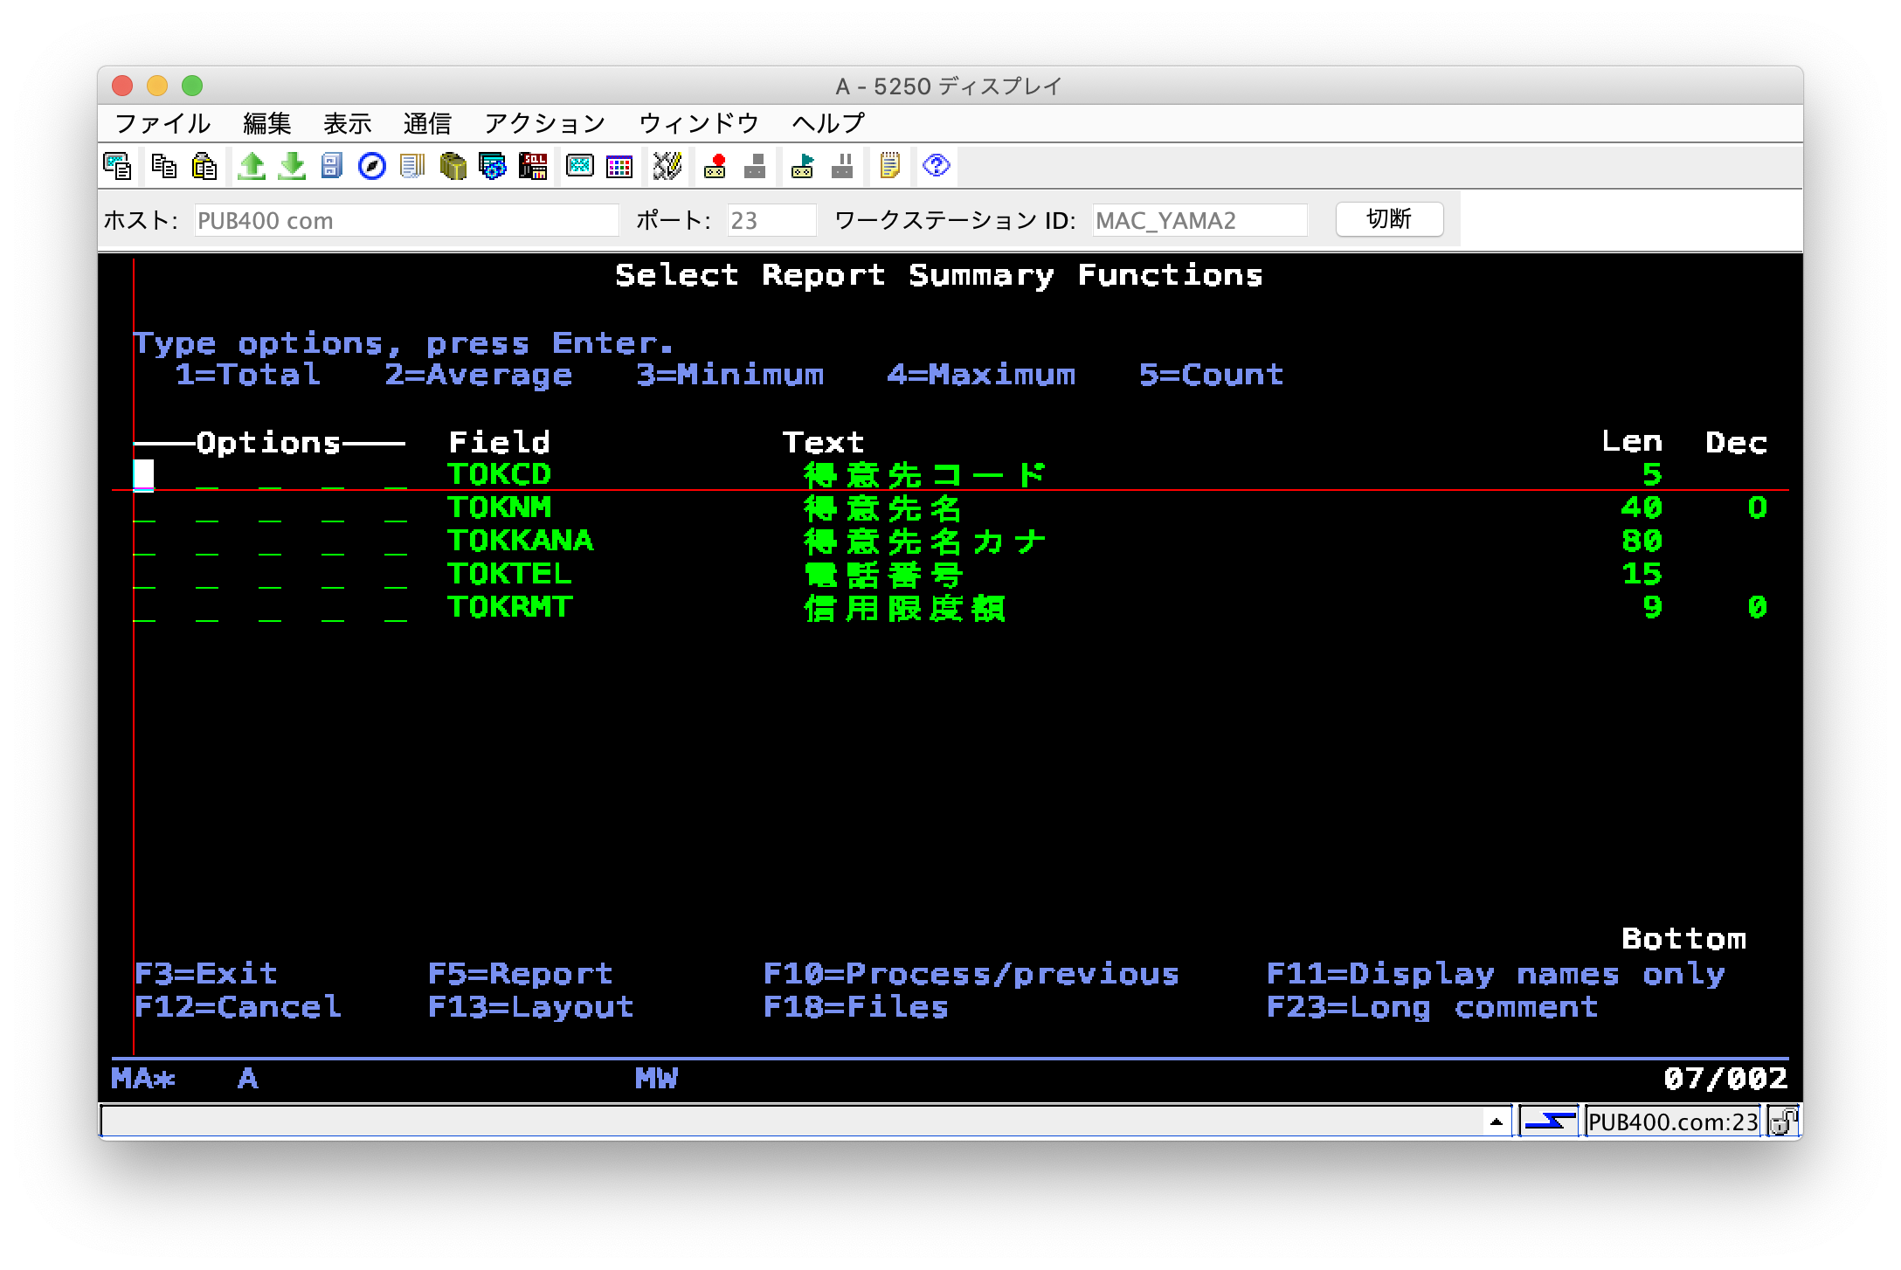Click the play macro flag icon

(802, 165)
